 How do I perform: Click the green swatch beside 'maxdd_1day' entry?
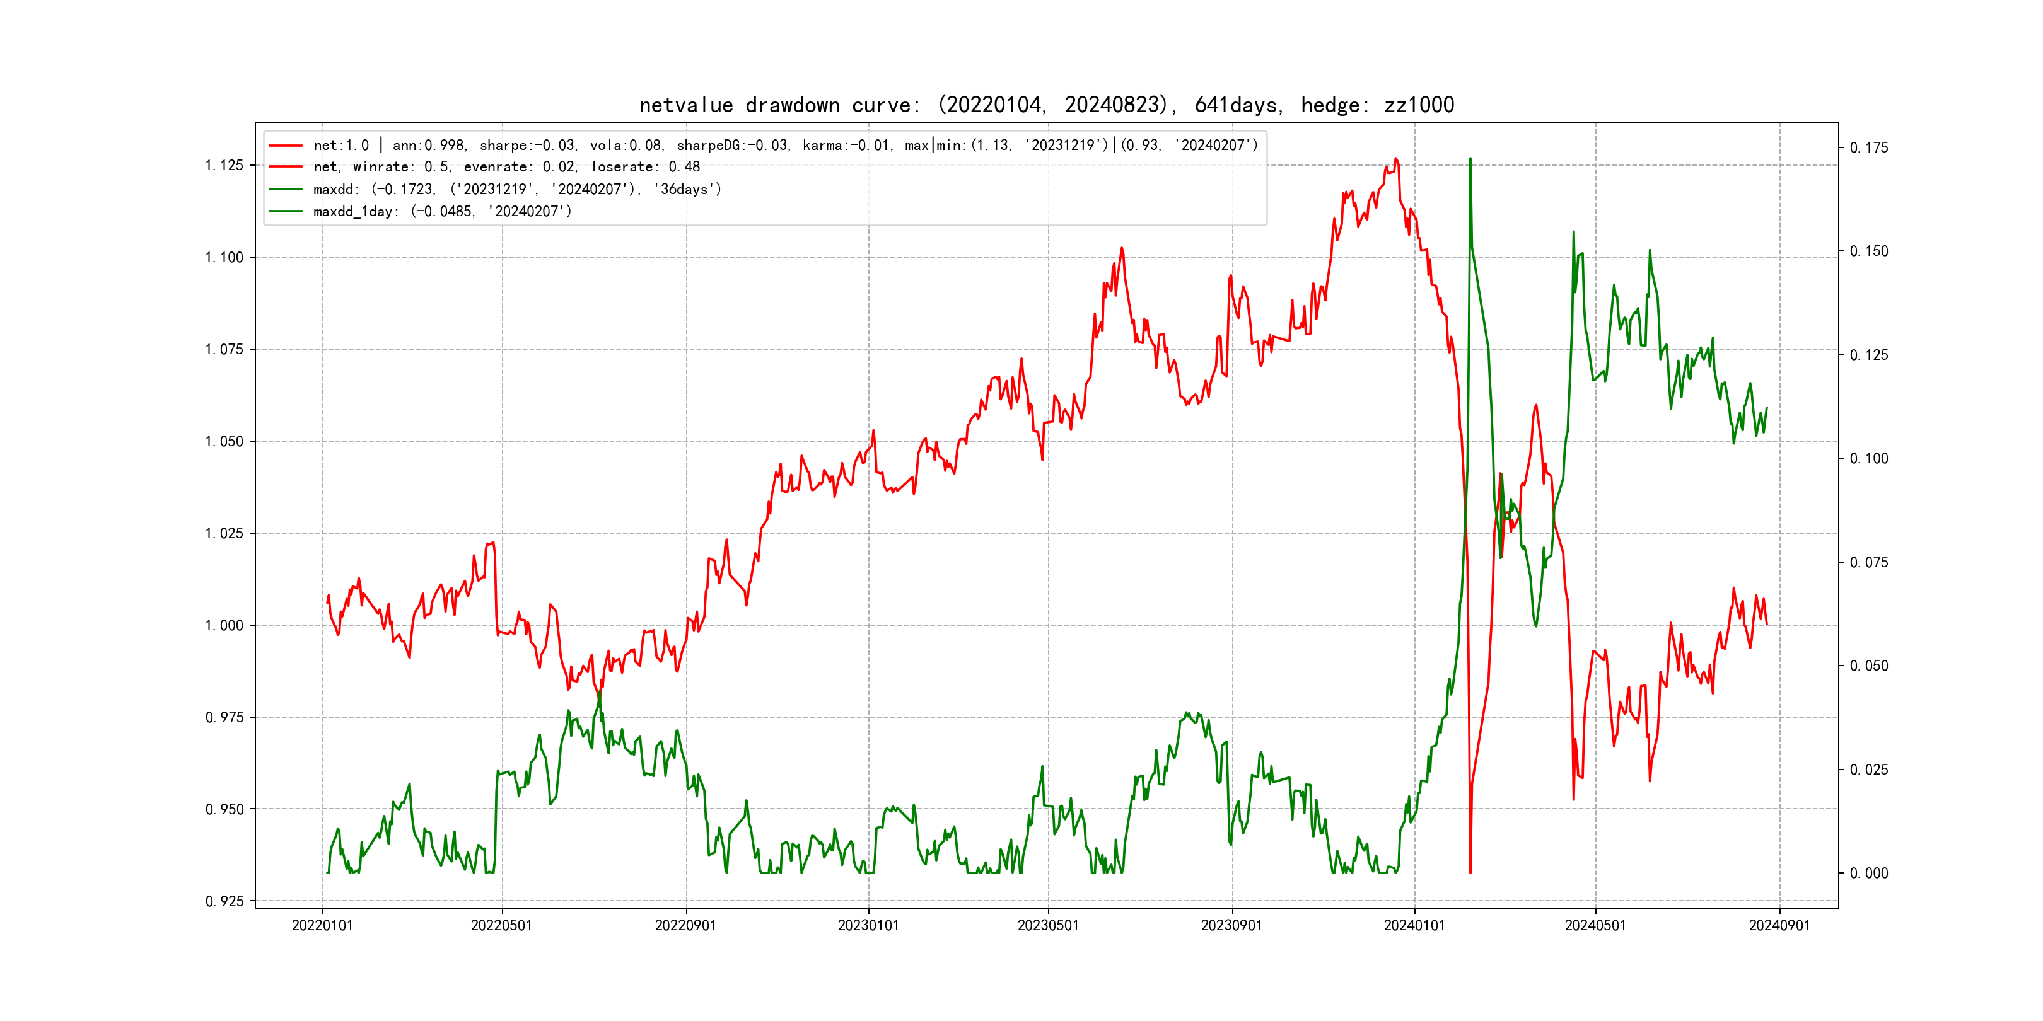point(286,212)
